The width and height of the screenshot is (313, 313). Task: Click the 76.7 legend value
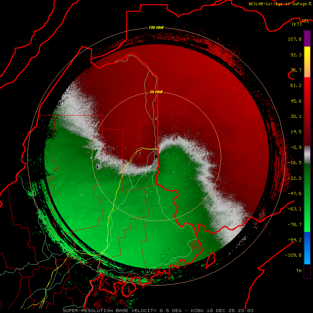(296, 70)
